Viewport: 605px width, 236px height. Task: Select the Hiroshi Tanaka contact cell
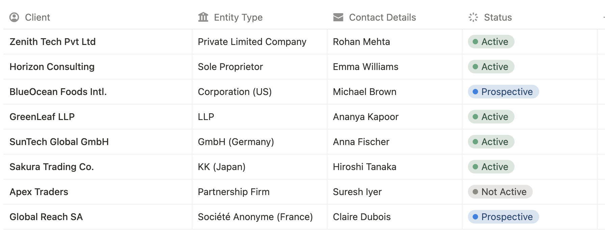point(365,167)
